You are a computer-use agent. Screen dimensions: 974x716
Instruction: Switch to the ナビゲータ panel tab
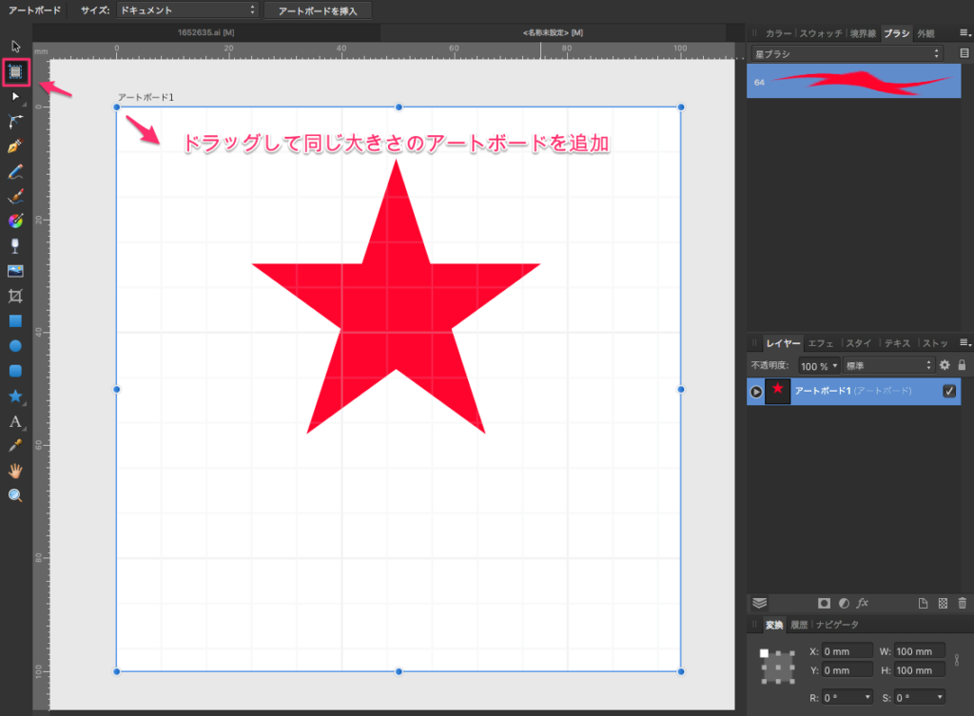click(836, 625)
